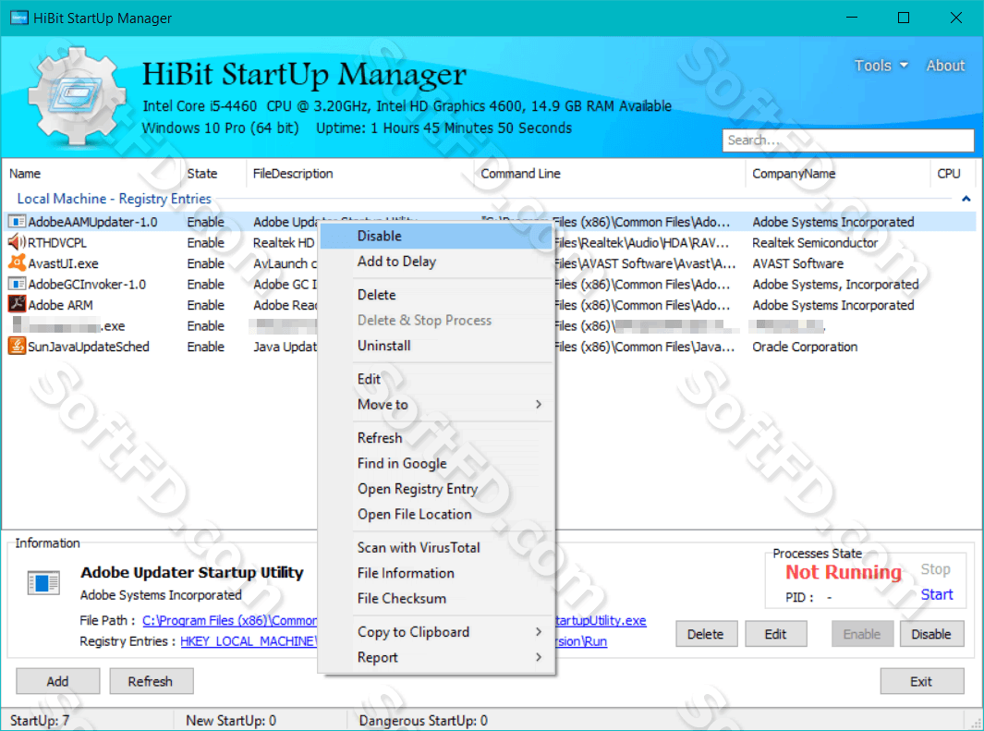This screenshot has height=731, width=984.
Task: Select File Checksum menu entry
Action: (x=436, y=599)
